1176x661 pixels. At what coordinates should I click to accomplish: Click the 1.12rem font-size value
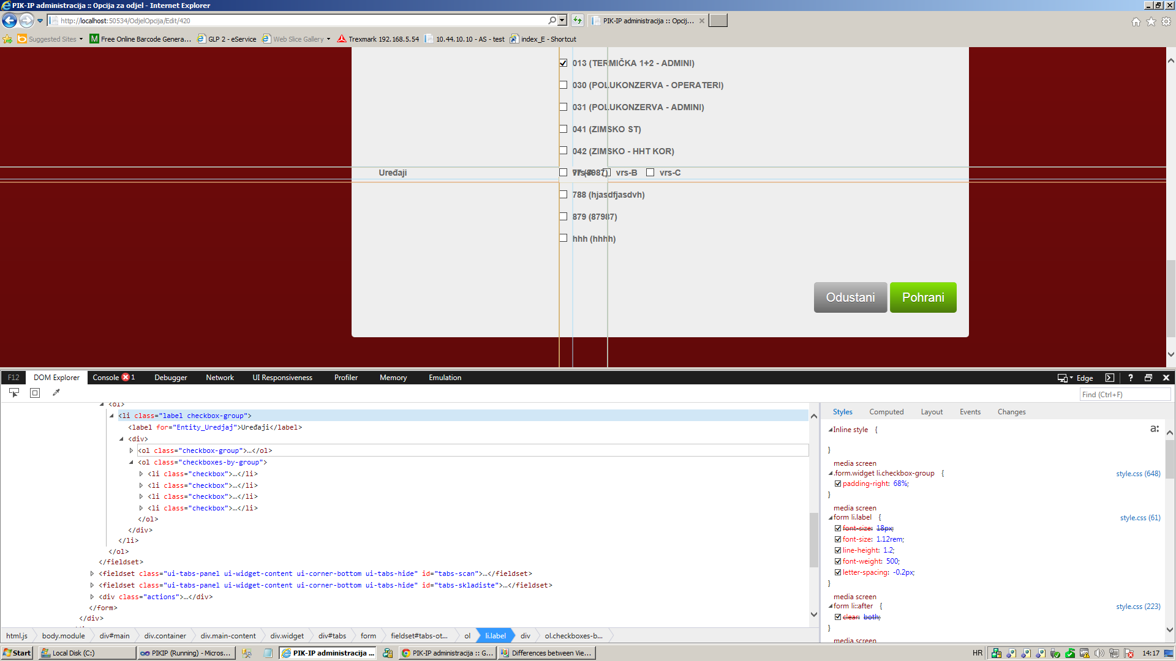click(889, 539)
